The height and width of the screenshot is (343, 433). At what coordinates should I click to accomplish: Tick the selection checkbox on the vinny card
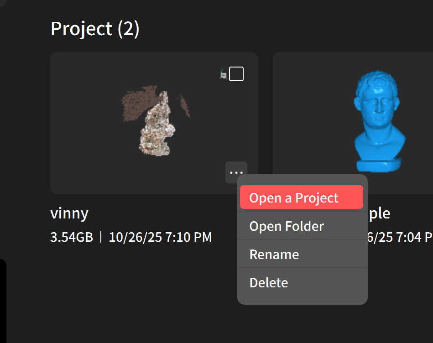pos(236,74)
